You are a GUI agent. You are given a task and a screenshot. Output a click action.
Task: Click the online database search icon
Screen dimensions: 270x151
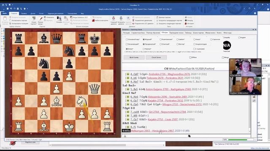(x=59, y=18)
